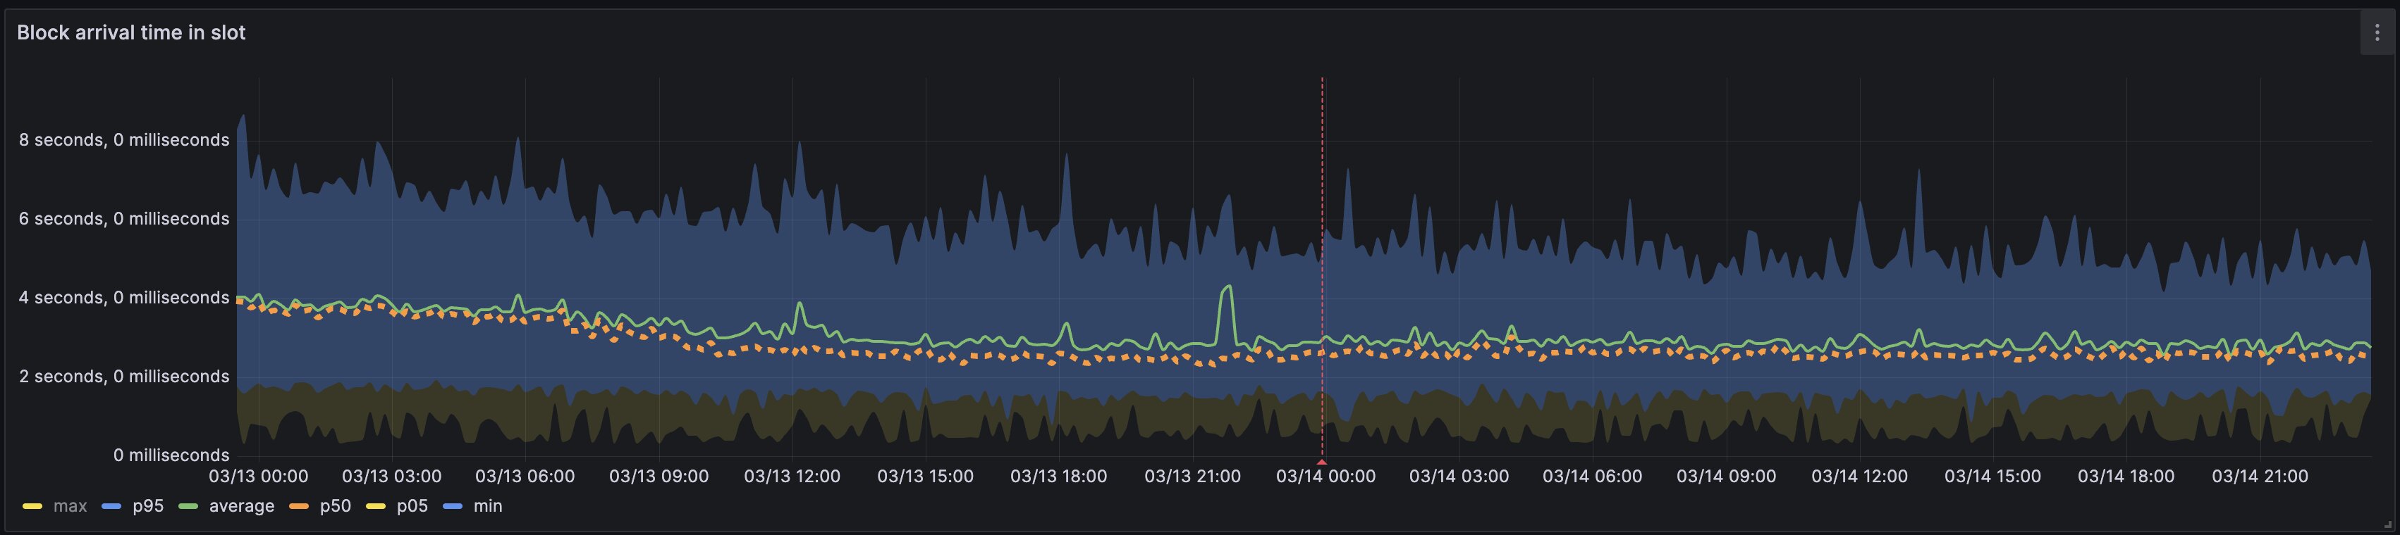
Task: Click the '8 seconds, 0 milliseconds' y-axis label
Action: pyautogui.click(x=124, y=139)
